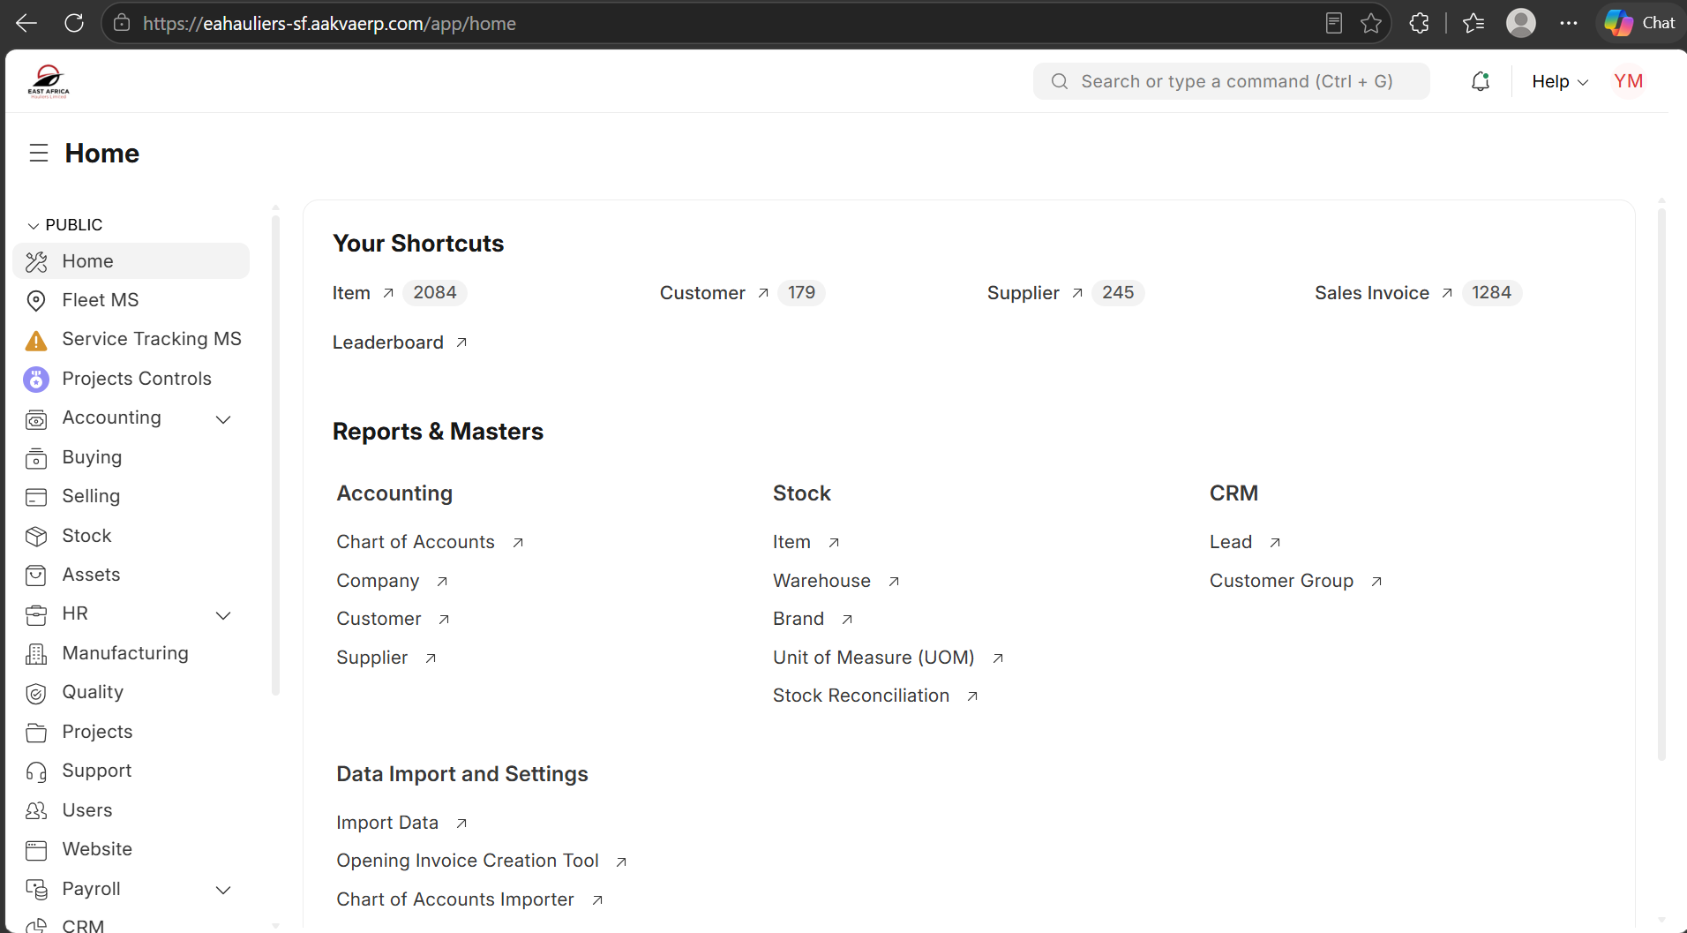Expand the Accounting sidebar chevron
The width and height of the screenshot is (1687, 933).
(223, 419)
